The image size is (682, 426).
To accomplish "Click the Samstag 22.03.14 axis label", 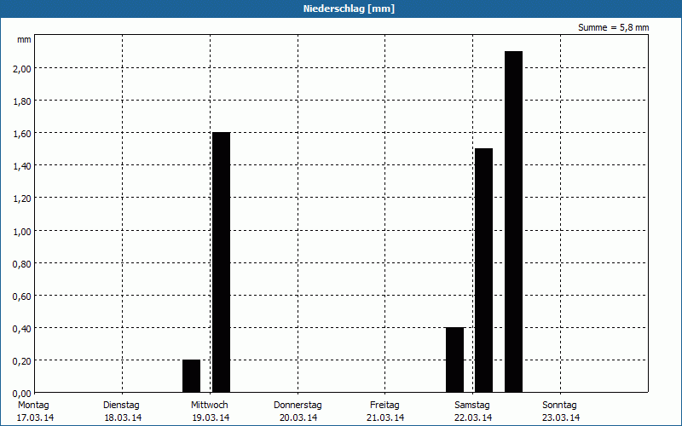I will point(473,412).
